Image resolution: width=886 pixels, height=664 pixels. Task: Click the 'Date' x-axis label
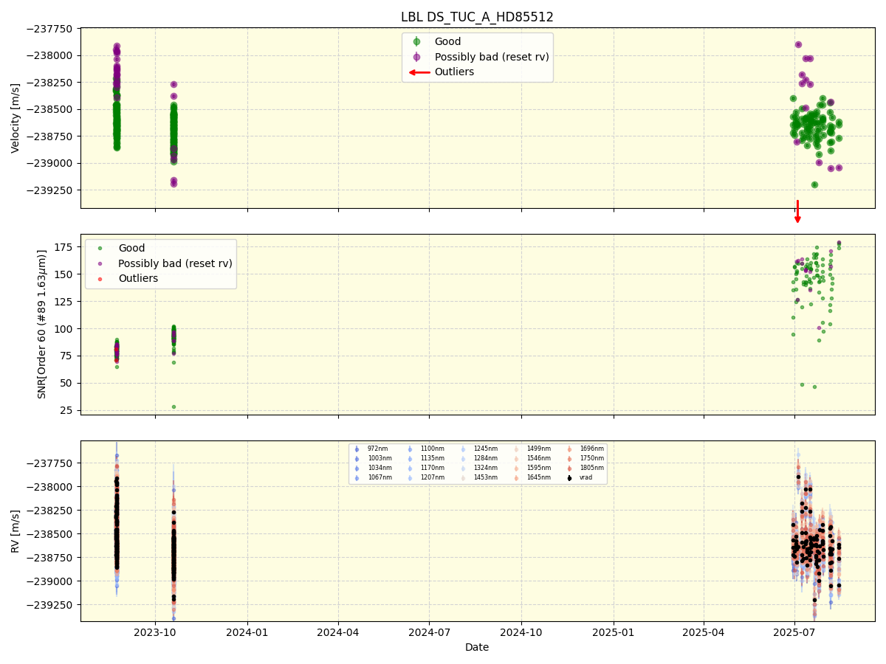pyautogui.click(x=477, y=647)
